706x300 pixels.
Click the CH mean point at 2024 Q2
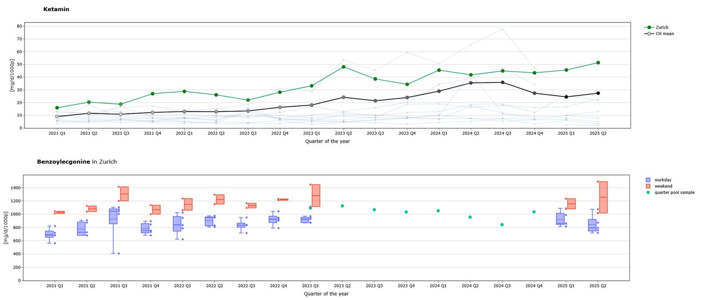coord(471,83)
